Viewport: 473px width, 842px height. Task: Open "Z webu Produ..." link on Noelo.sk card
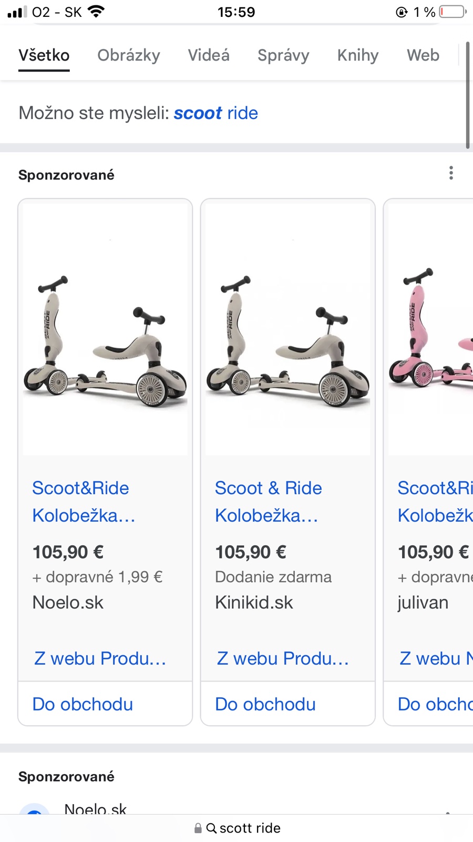pos(100,658)
